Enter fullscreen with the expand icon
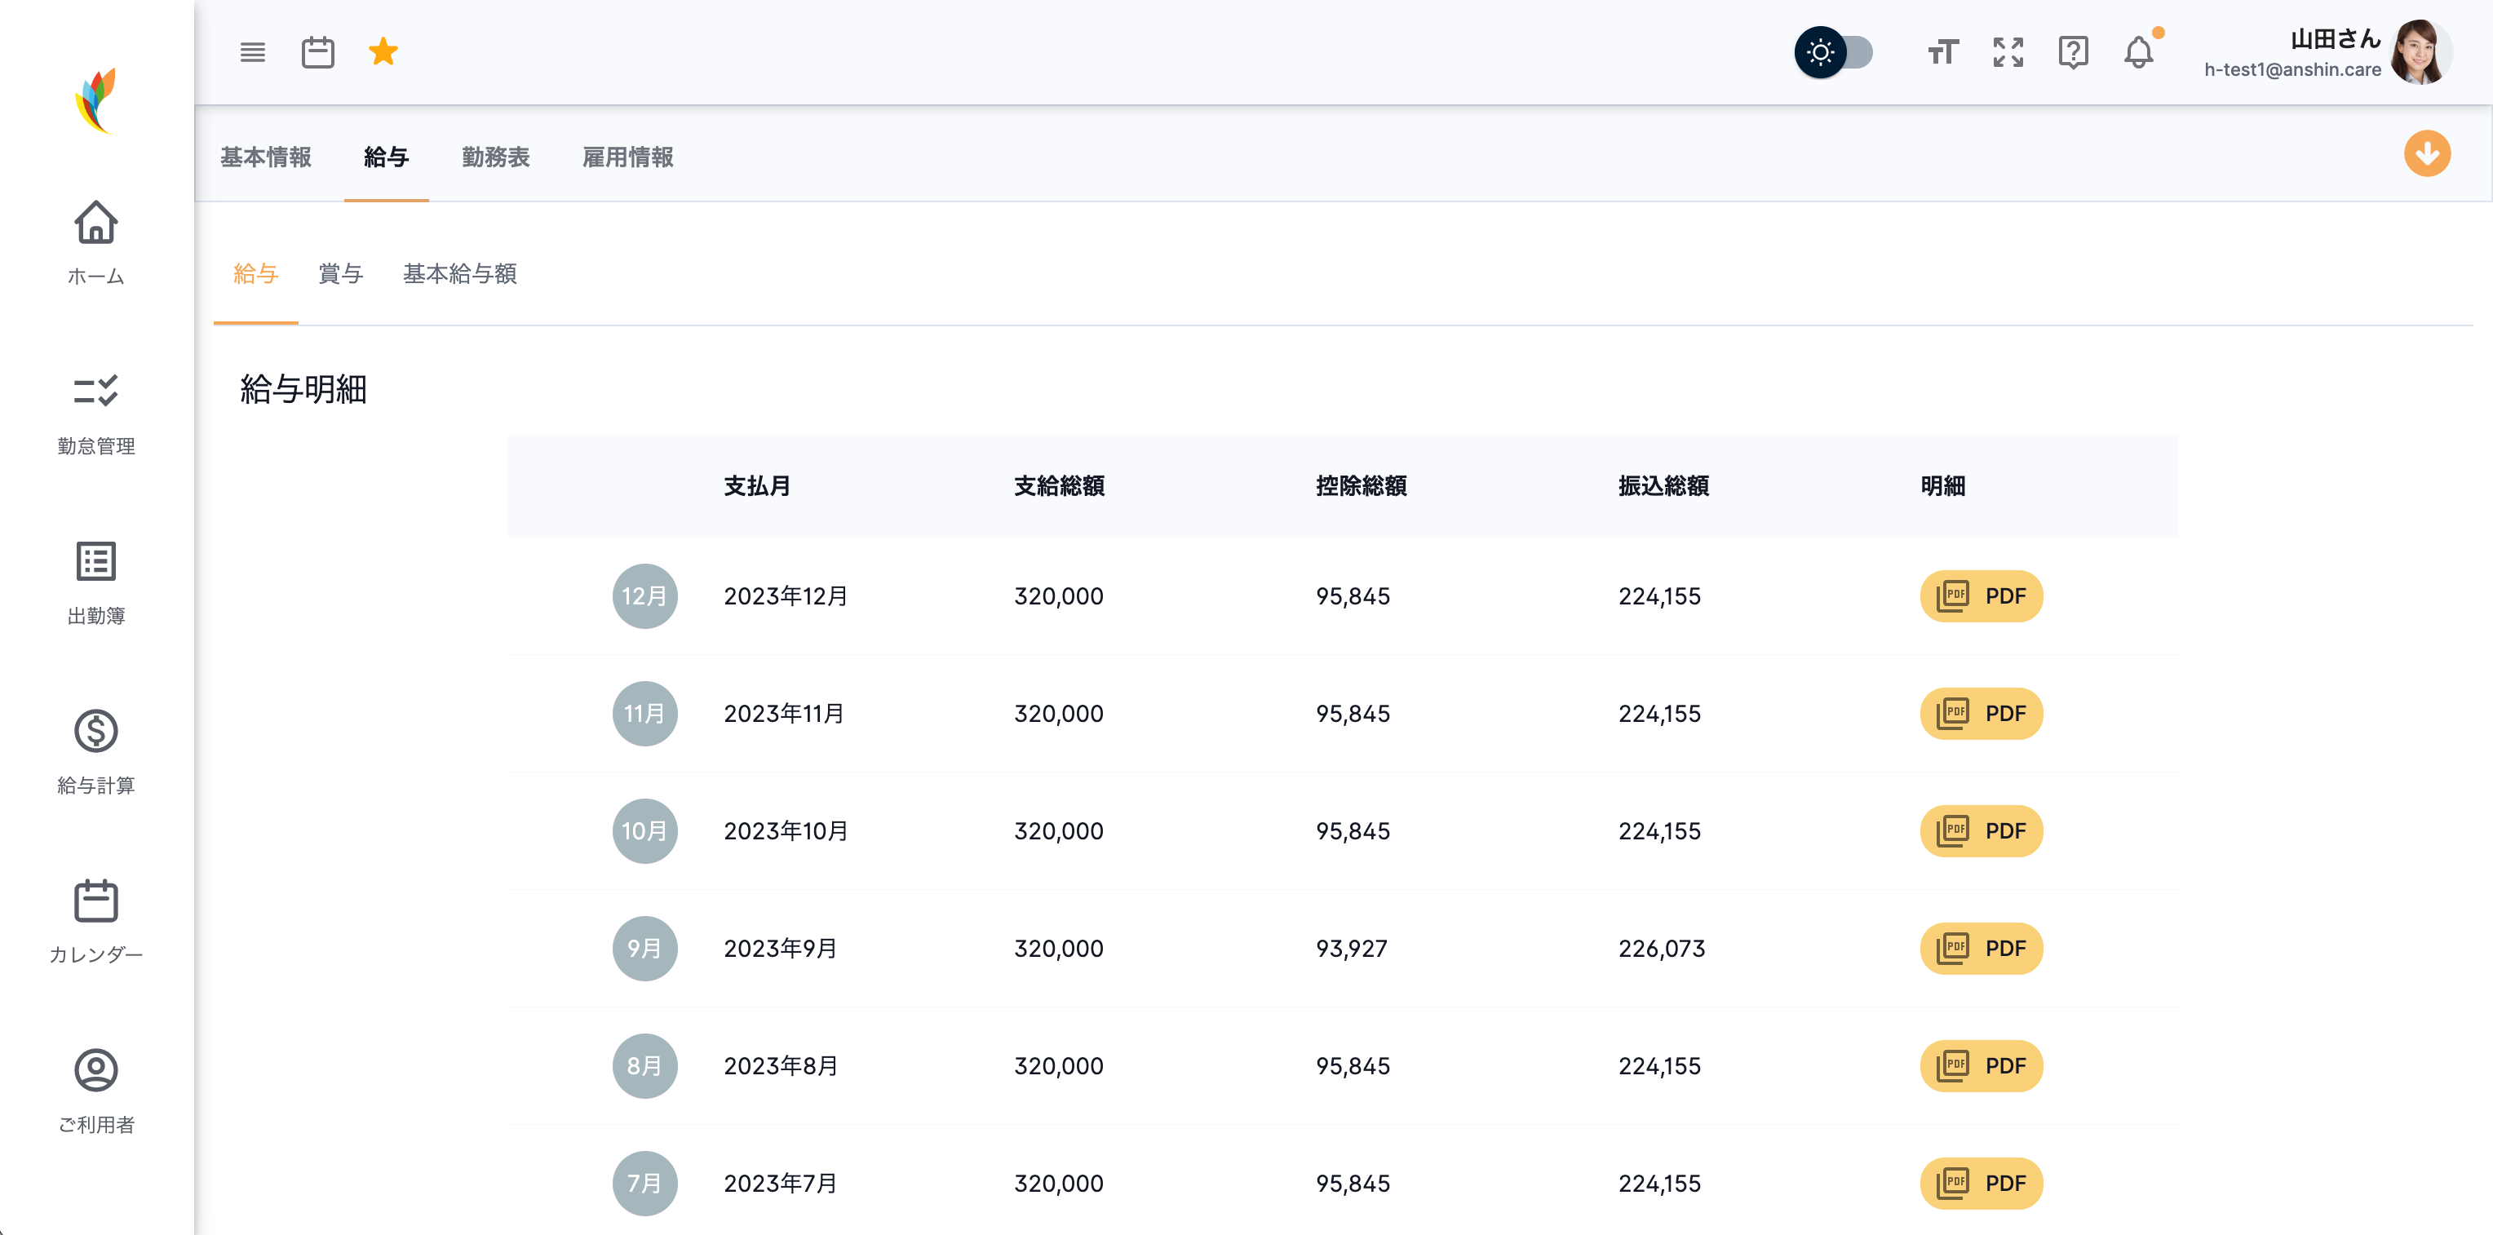The width and height of the screenshot is (2493, 1235). [x=2008, y=52]
